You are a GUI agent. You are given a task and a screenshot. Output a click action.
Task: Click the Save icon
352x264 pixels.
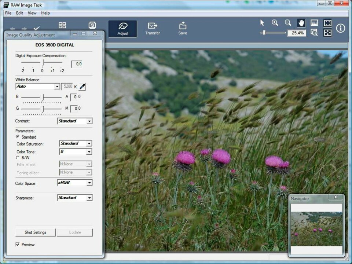click(x=183, y=29)
